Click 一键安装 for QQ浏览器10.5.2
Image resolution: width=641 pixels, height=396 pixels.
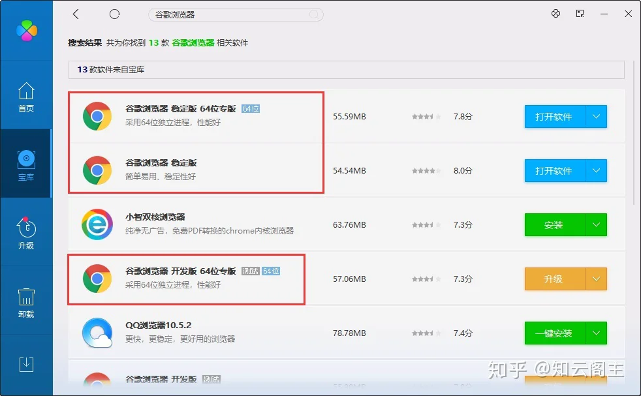(x=555, y=333)
